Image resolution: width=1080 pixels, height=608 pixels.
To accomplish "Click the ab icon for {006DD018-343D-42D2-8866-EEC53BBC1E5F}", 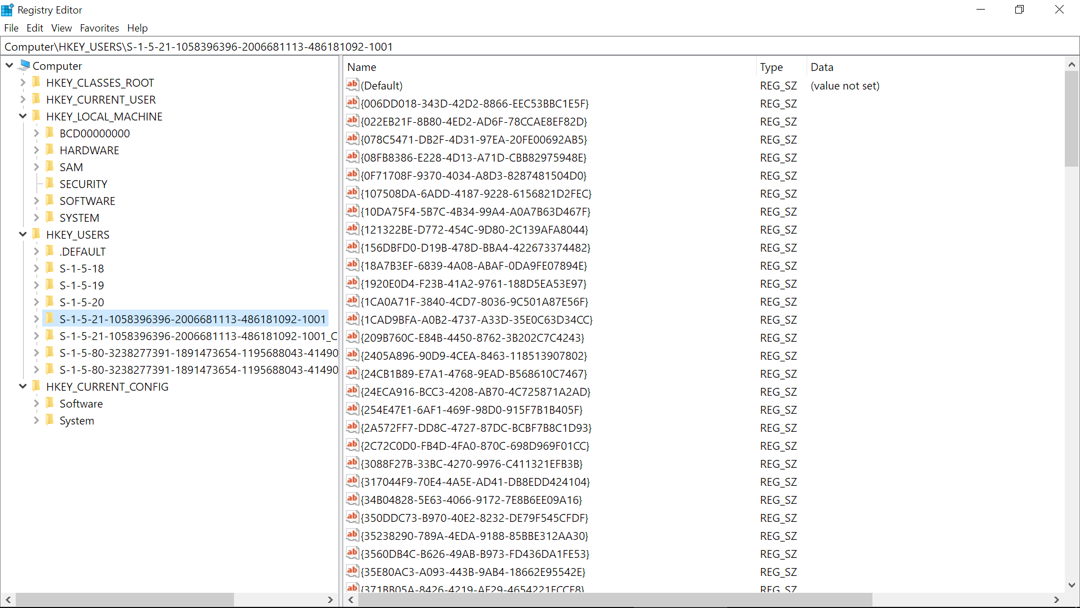I will coord(352,103).
